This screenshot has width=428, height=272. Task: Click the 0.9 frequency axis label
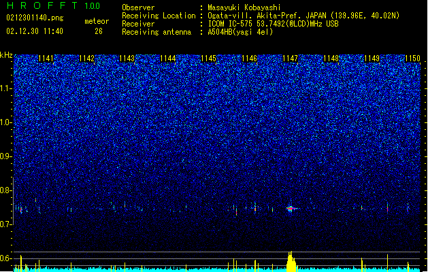(x=6, y=156)
